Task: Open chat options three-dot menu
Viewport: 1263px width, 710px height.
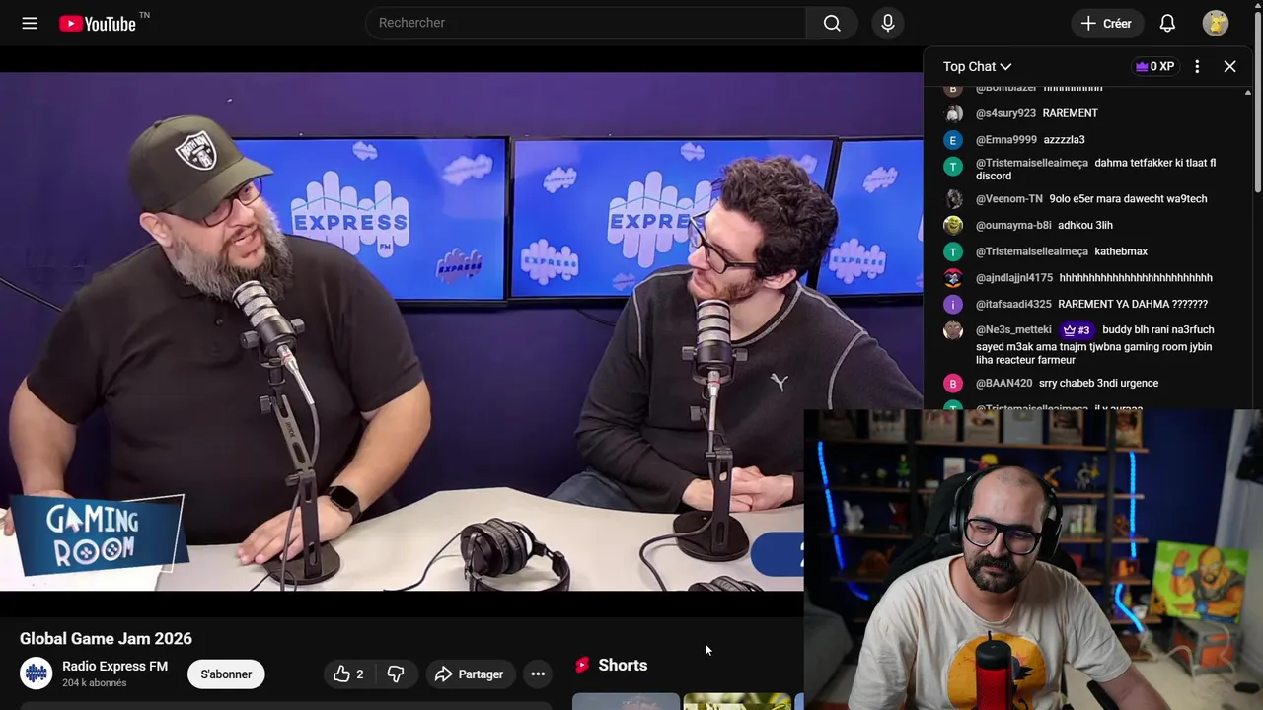Action: pyautogui.click(x=1197, y=66)
